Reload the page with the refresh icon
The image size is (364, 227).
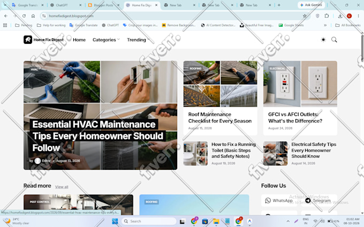(24, 16)
